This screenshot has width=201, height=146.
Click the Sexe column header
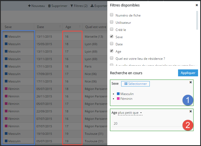18,27
